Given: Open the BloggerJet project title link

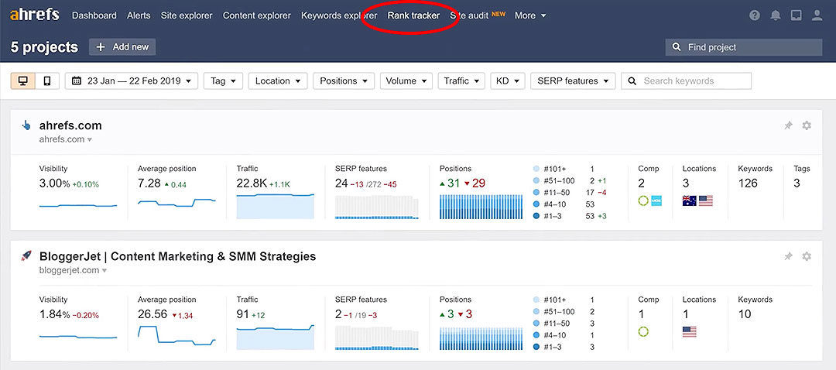Looking at the screenshot, I should 177,256.
